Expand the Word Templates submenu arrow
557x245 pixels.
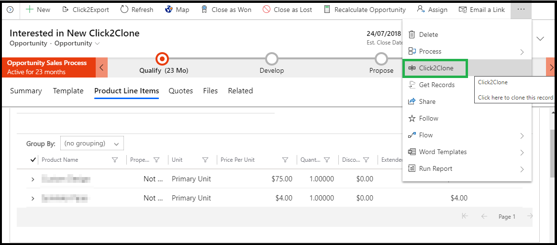(x=522, y=152)
